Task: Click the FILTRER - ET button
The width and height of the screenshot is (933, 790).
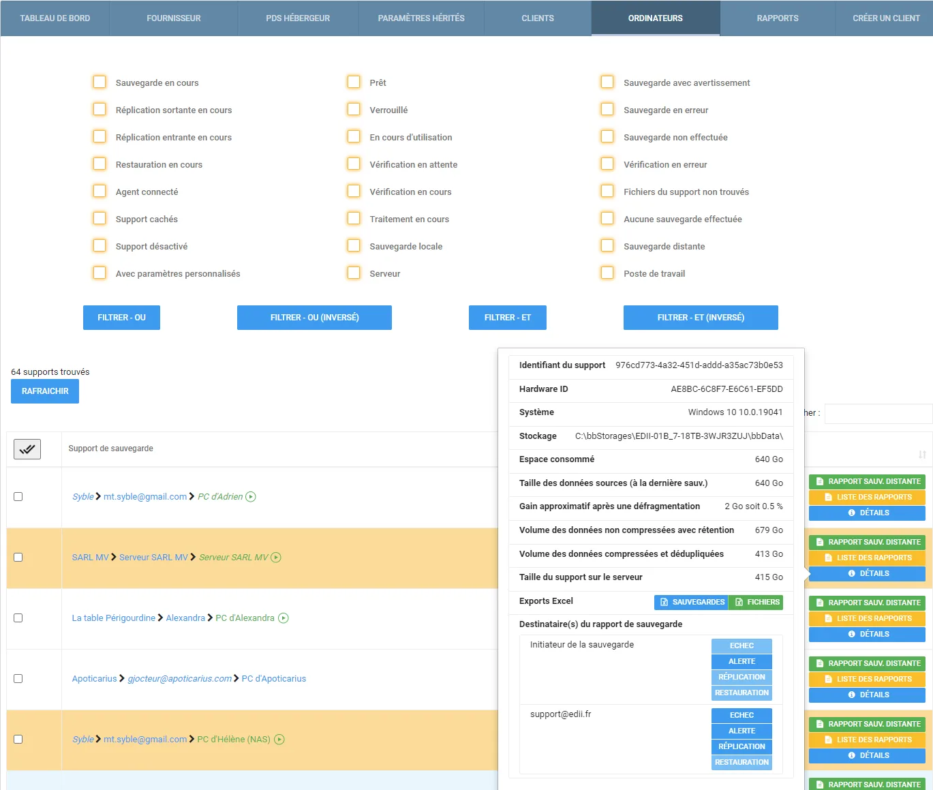Action: pyautogui.click(x=508, y=318)
